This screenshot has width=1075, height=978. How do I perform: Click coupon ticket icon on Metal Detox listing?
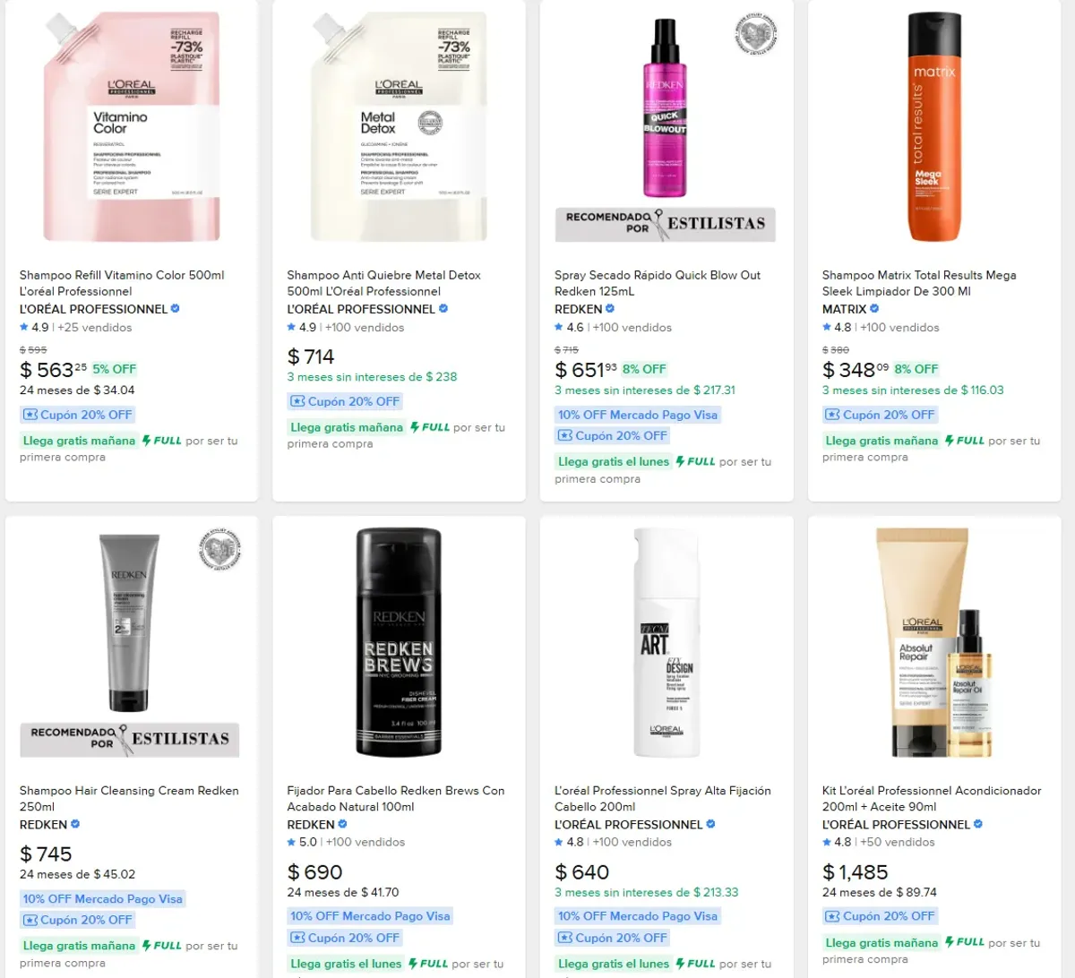click(x=298, y=402)
